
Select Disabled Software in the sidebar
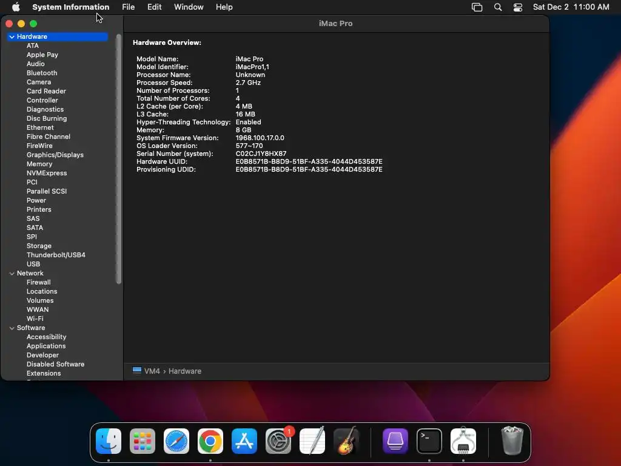(55, 365)
